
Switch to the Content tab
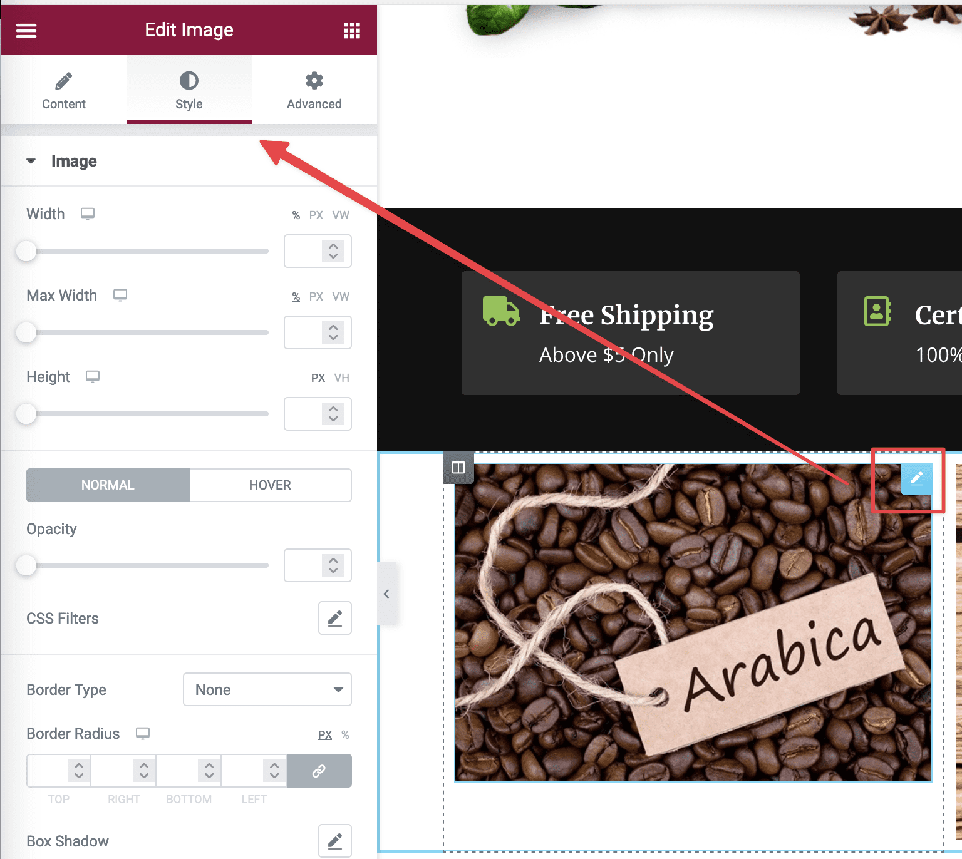tap(64, 90)
